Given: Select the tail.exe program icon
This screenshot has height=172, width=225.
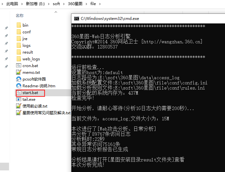Looking at the screenshot, I should point(19,99).
